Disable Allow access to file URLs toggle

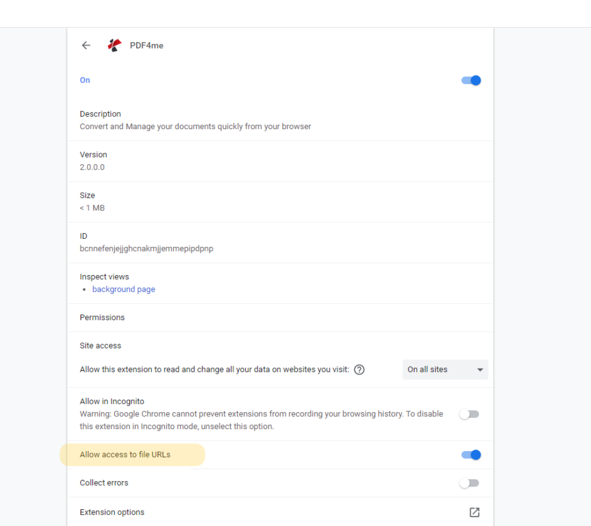(x=471, y=455)
